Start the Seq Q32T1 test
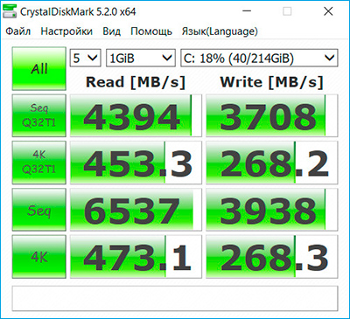The width and height of the screenshot is (350, 319). pos(39,115)
